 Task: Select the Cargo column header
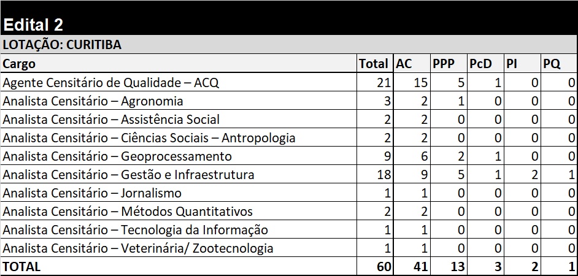click(179, 63)
